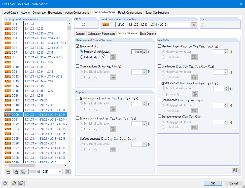Click the horizontal scrollbar thumb of list
This screenshot has height=188, width=245.
[22, 165]
